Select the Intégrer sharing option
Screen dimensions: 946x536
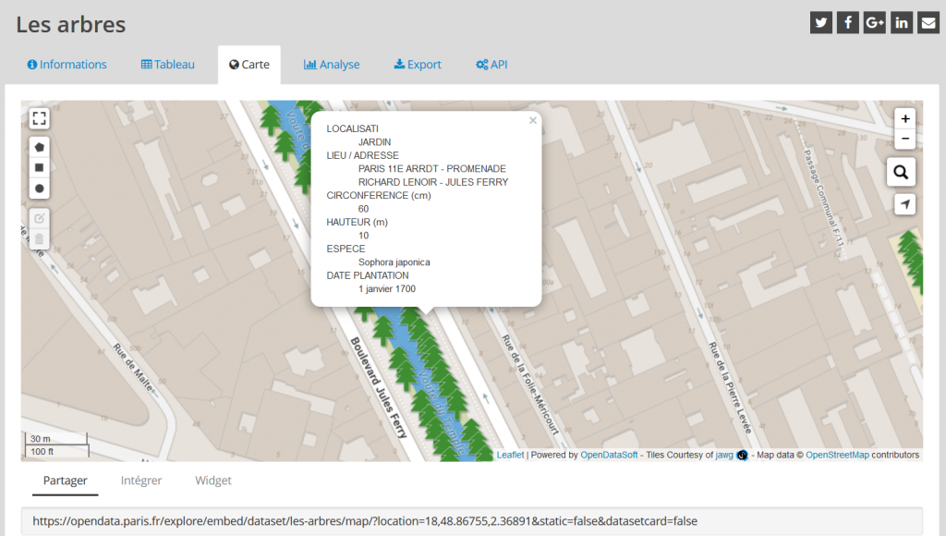[141, 481]
